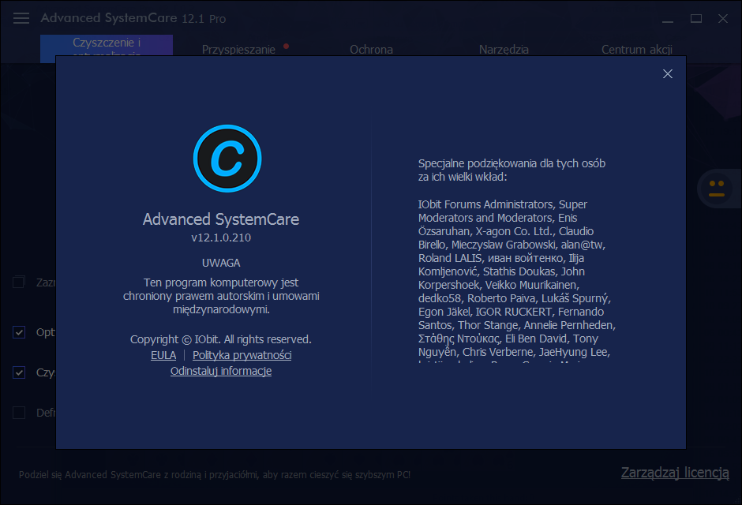Open the EULA link
This screenshot has width=742, height=505.
pyautogui.click(x=163, y=355)
